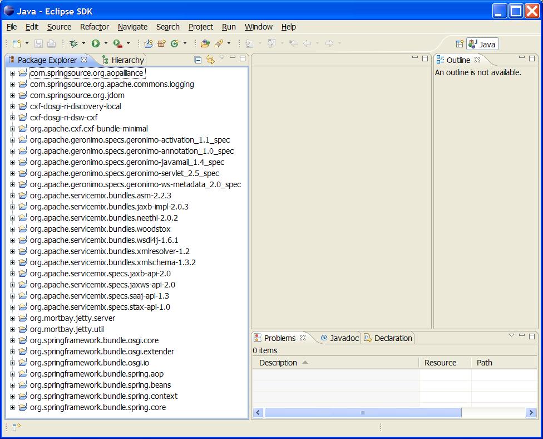Click the Open Type icon
The width and height of the screenshot is (543, 439).
[x=205, y=43]
